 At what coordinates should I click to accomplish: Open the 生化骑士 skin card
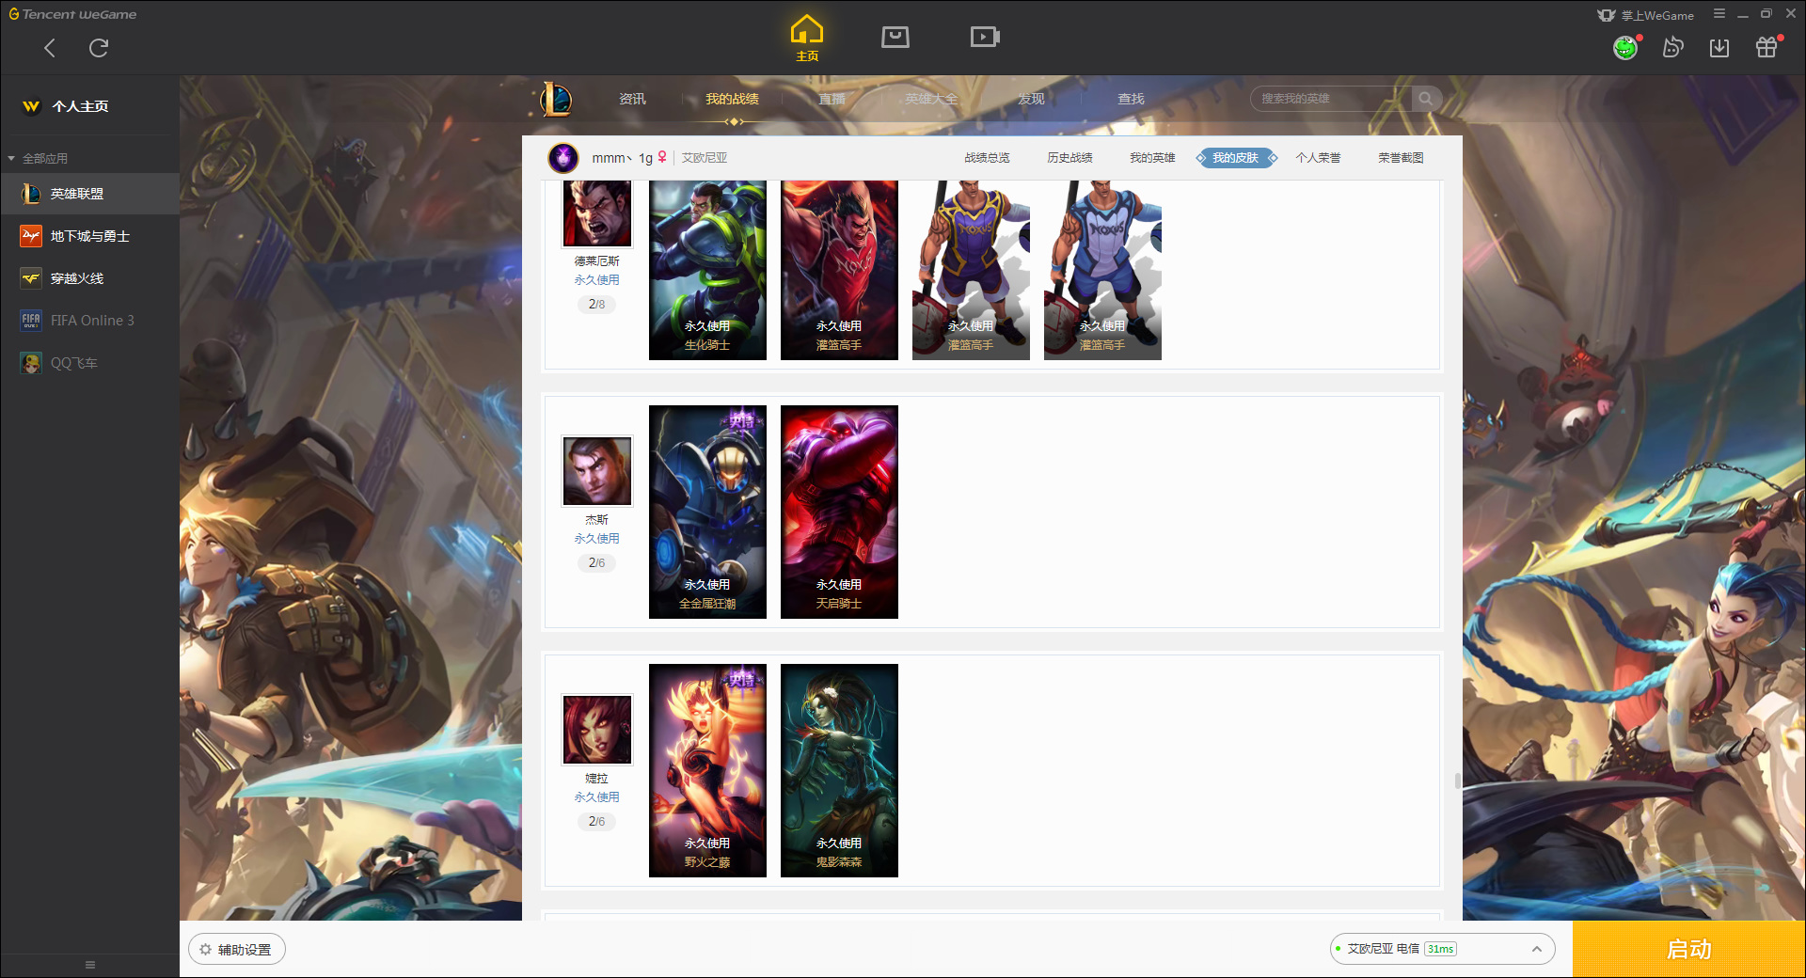[707, 270]
